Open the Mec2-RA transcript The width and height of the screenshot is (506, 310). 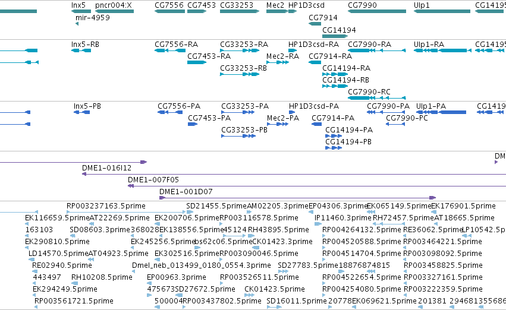pos(278,62)
